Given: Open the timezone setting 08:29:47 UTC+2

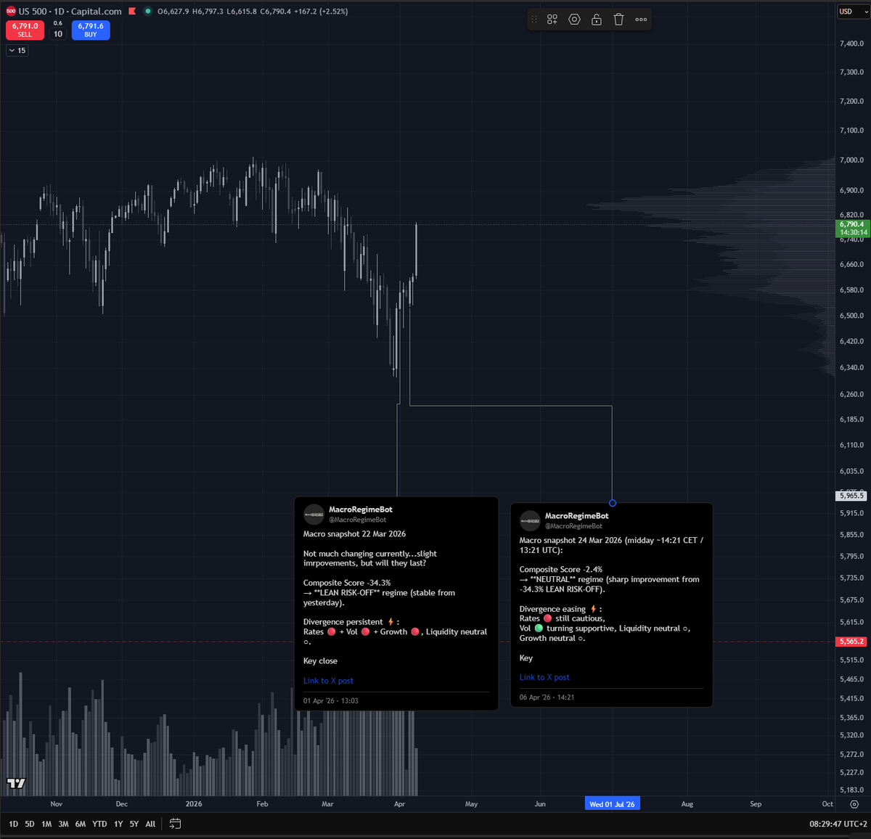Looking at the screenshot, I should click(838, 824).
